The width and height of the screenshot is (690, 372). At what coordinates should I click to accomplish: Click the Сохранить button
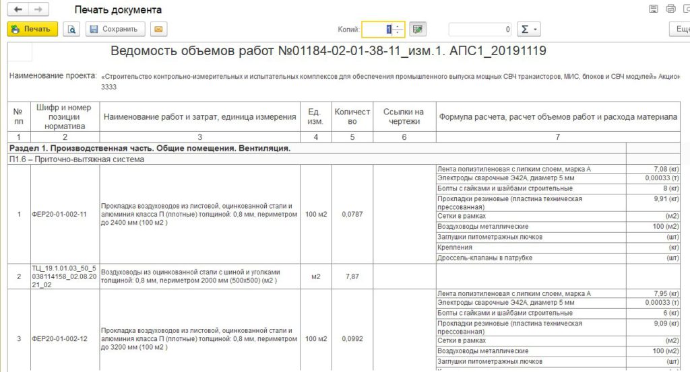115,29
